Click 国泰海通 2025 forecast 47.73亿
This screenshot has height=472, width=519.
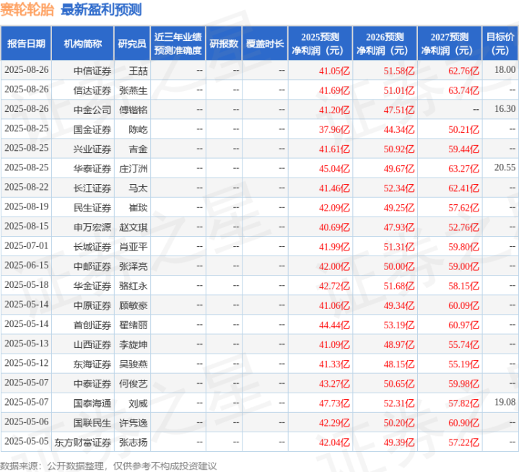click(x=334, y=403)
